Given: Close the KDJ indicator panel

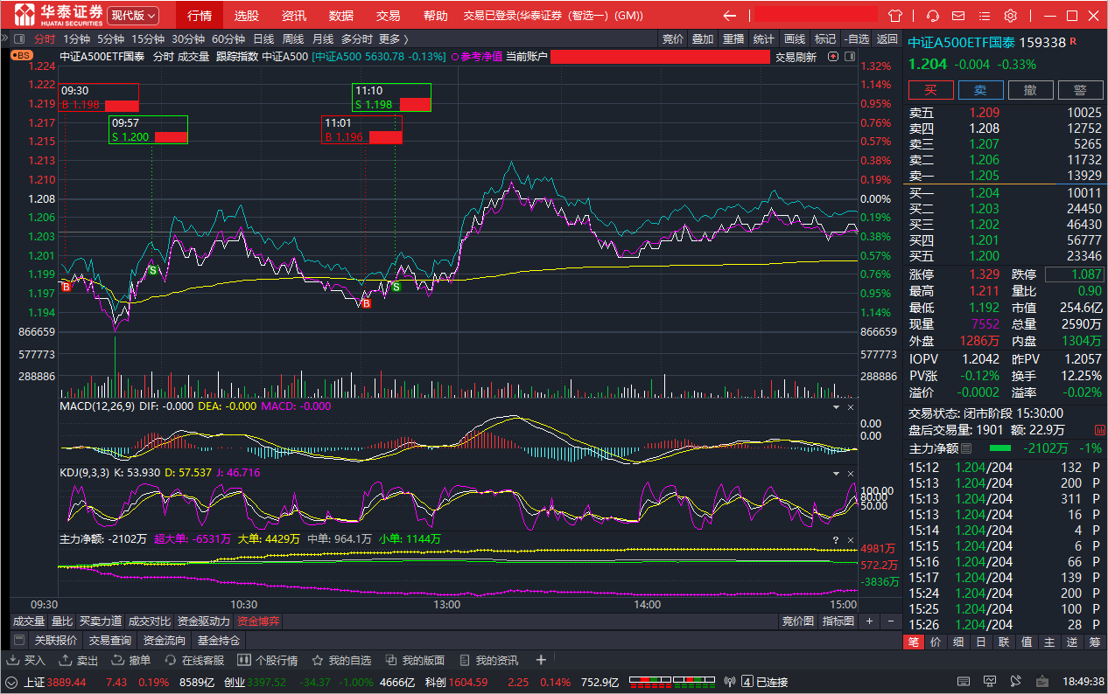Looking at the screenshot, I should tap(850, 473).
